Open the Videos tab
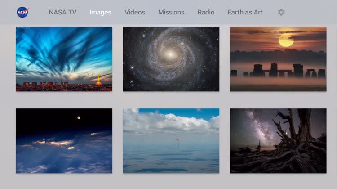 point(135,12)
